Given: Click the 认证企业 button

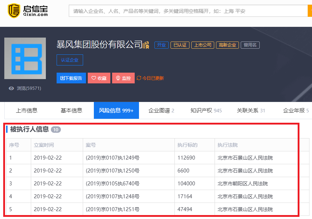Looking at the screenshot, I should point(69,60).
